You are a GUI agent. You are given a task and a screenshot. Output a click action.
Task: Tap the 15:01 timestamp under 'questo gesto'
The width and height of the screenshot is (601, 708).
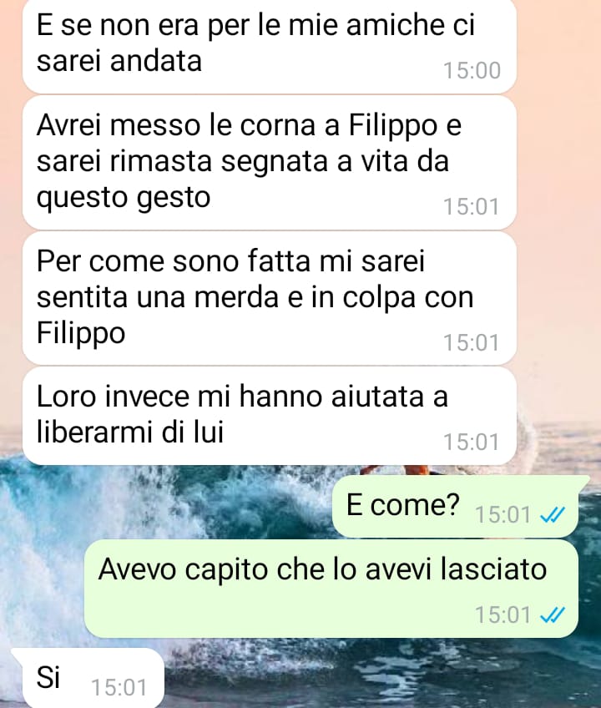[x=471, y=207]
